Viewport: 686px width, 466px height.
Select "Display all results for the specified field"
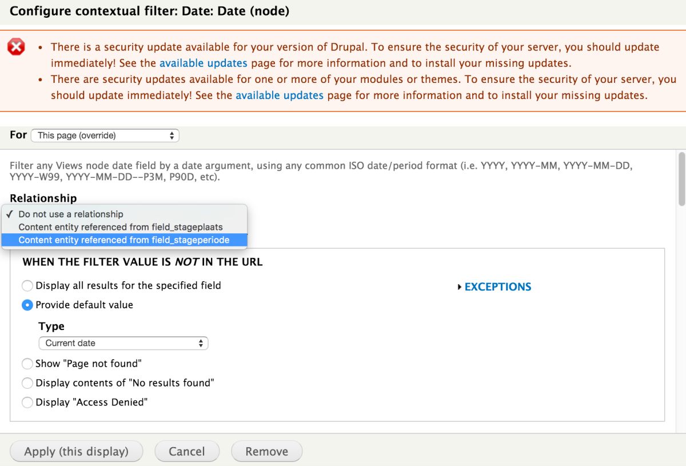(27, 285)
